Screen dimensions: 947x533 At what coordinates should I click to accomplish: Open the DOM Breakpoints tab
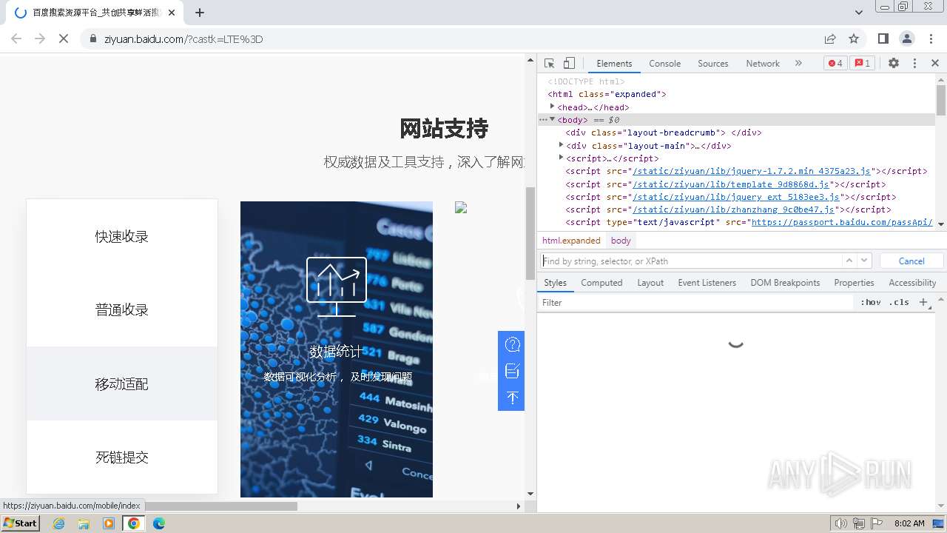click(785, 283)
